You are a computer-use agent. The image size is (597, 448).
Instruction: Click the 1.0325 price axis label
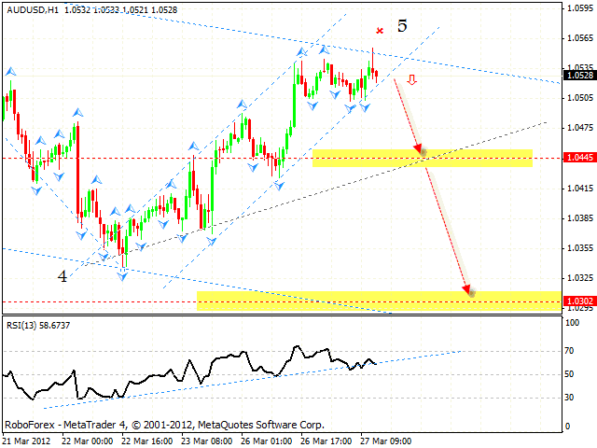pyautogui.click(x=580, y=278)
